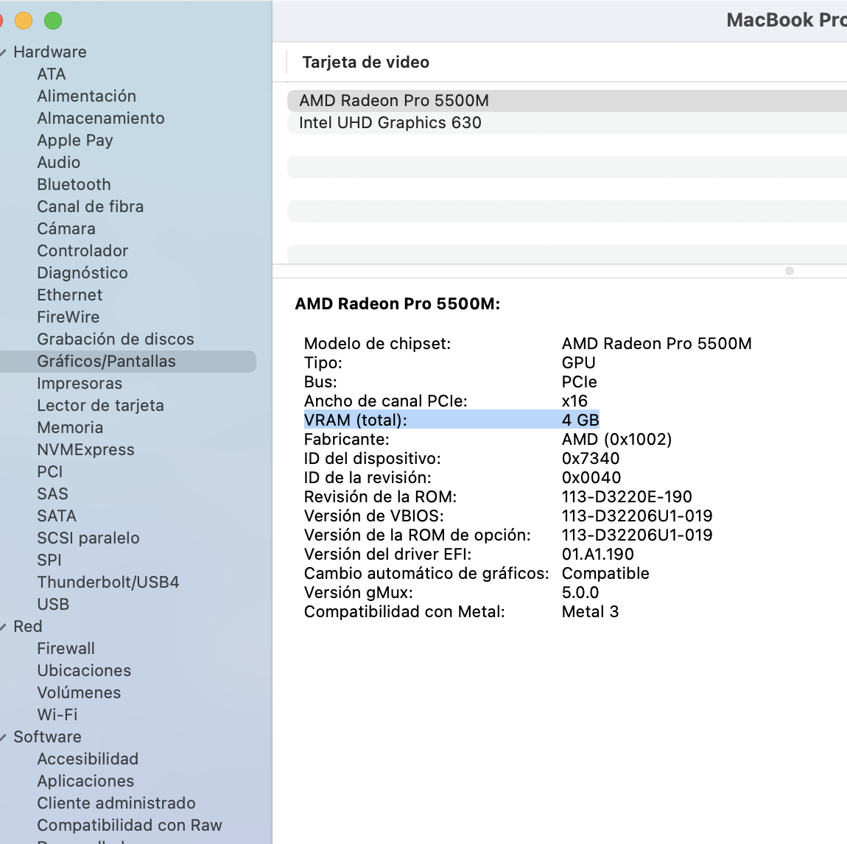The height and width of the screenshot is (844, 847).
Task: Open Wi-Fi under the Red section
Action: [x=57, y=715]
